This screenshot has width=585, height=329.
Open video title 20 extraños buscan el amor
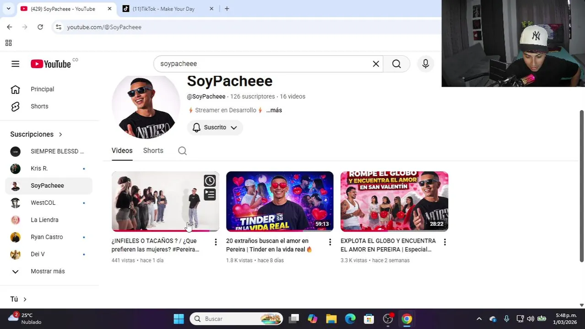point(269,245)
